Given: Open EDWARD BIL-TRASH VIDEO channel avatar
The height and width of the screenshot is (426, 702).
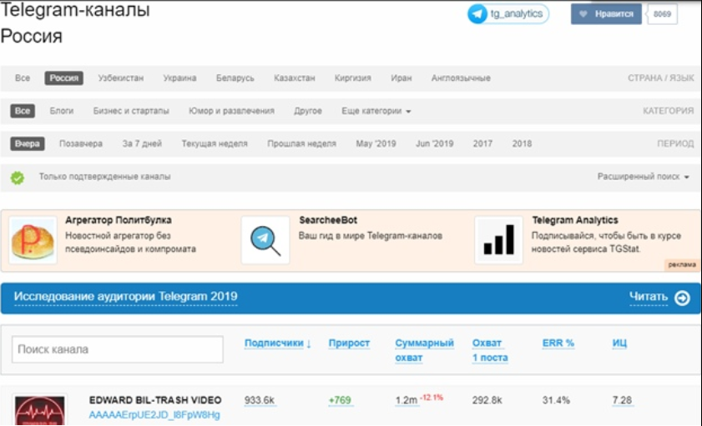Looking at the screenshot, I should click(x=39, y=410).
